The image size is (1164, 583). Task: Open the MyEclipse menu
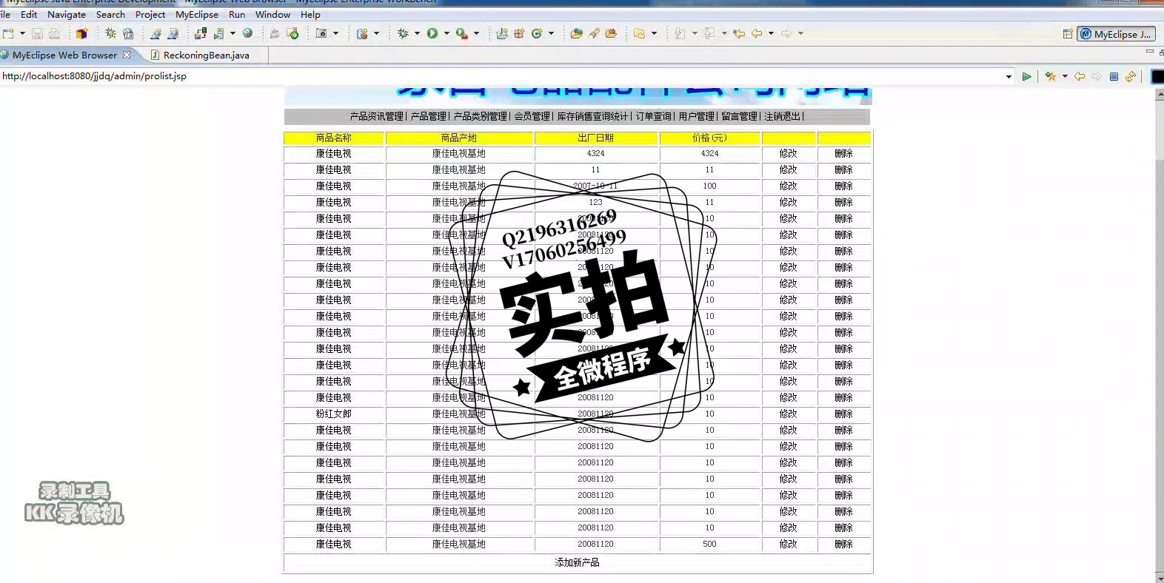tap(197, 14)
